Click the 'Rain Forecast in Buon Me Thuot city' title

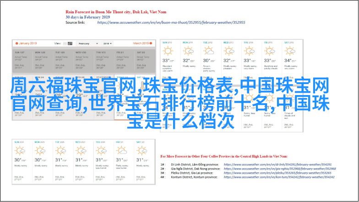point(116,12)
